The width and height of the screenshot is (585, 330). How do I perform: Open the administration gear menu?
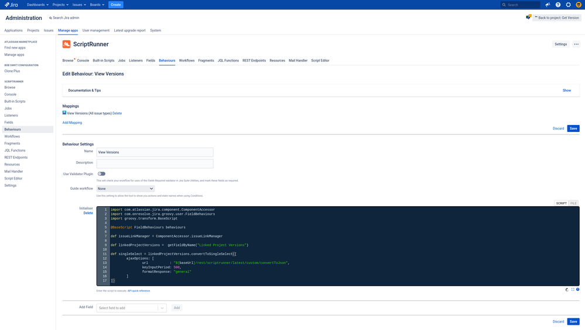[568, 5]
